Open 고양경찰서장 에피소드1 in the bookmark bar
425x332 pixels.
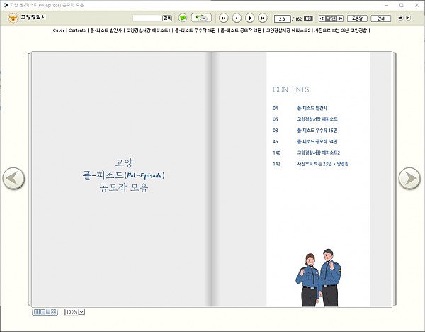(x=148, y=31)
